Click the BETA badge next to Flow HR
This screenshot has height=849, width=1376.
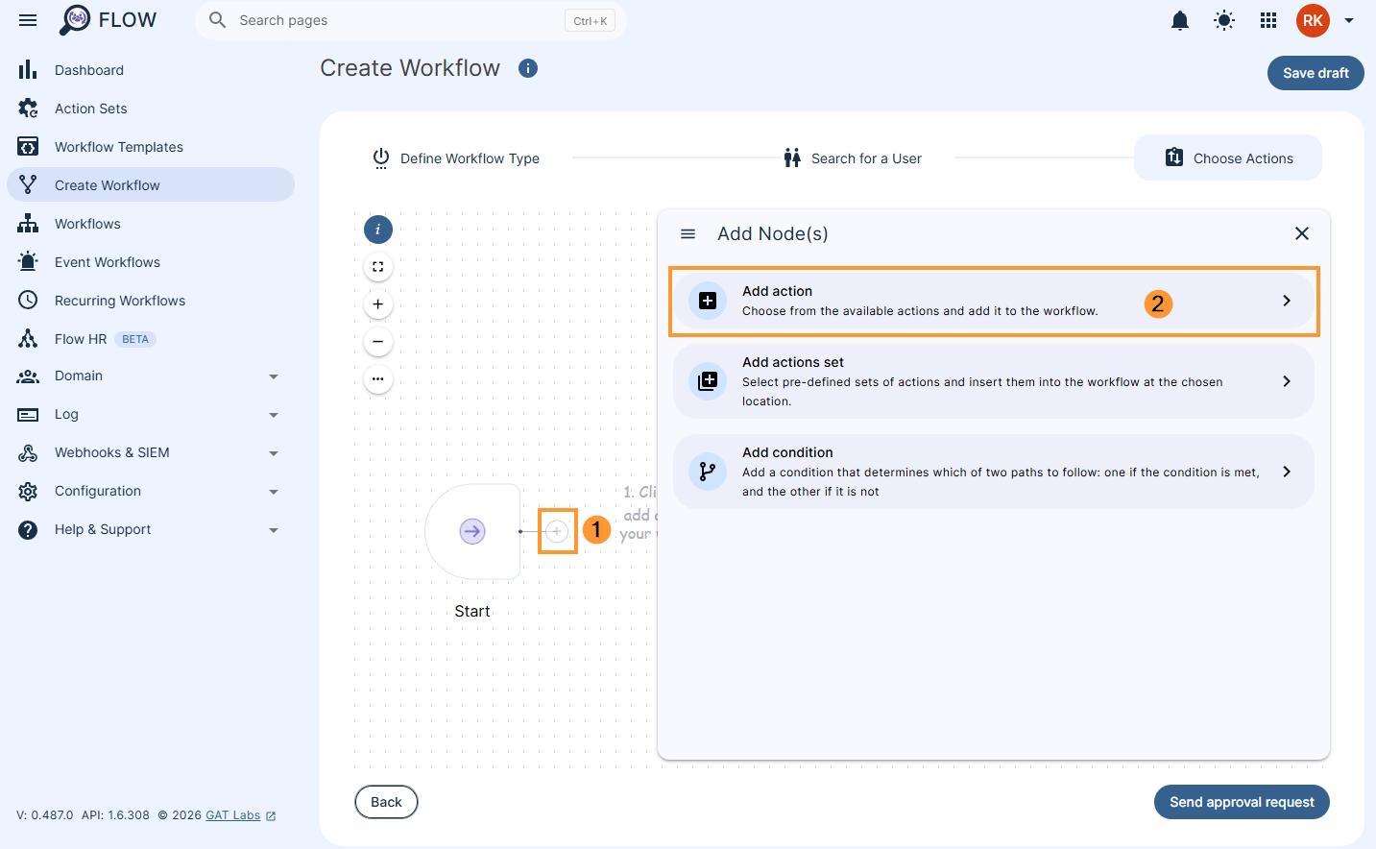coord(135,339)
